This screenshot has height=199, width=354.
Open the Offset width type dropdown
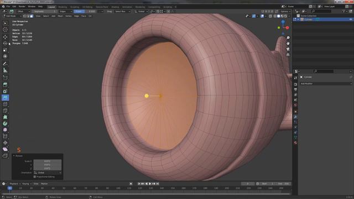point(23,11)
